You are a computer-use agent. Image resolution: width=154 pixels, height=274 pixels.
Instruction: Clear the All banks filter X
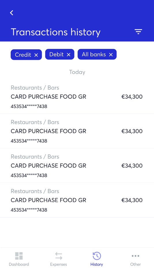click(111, 55)
